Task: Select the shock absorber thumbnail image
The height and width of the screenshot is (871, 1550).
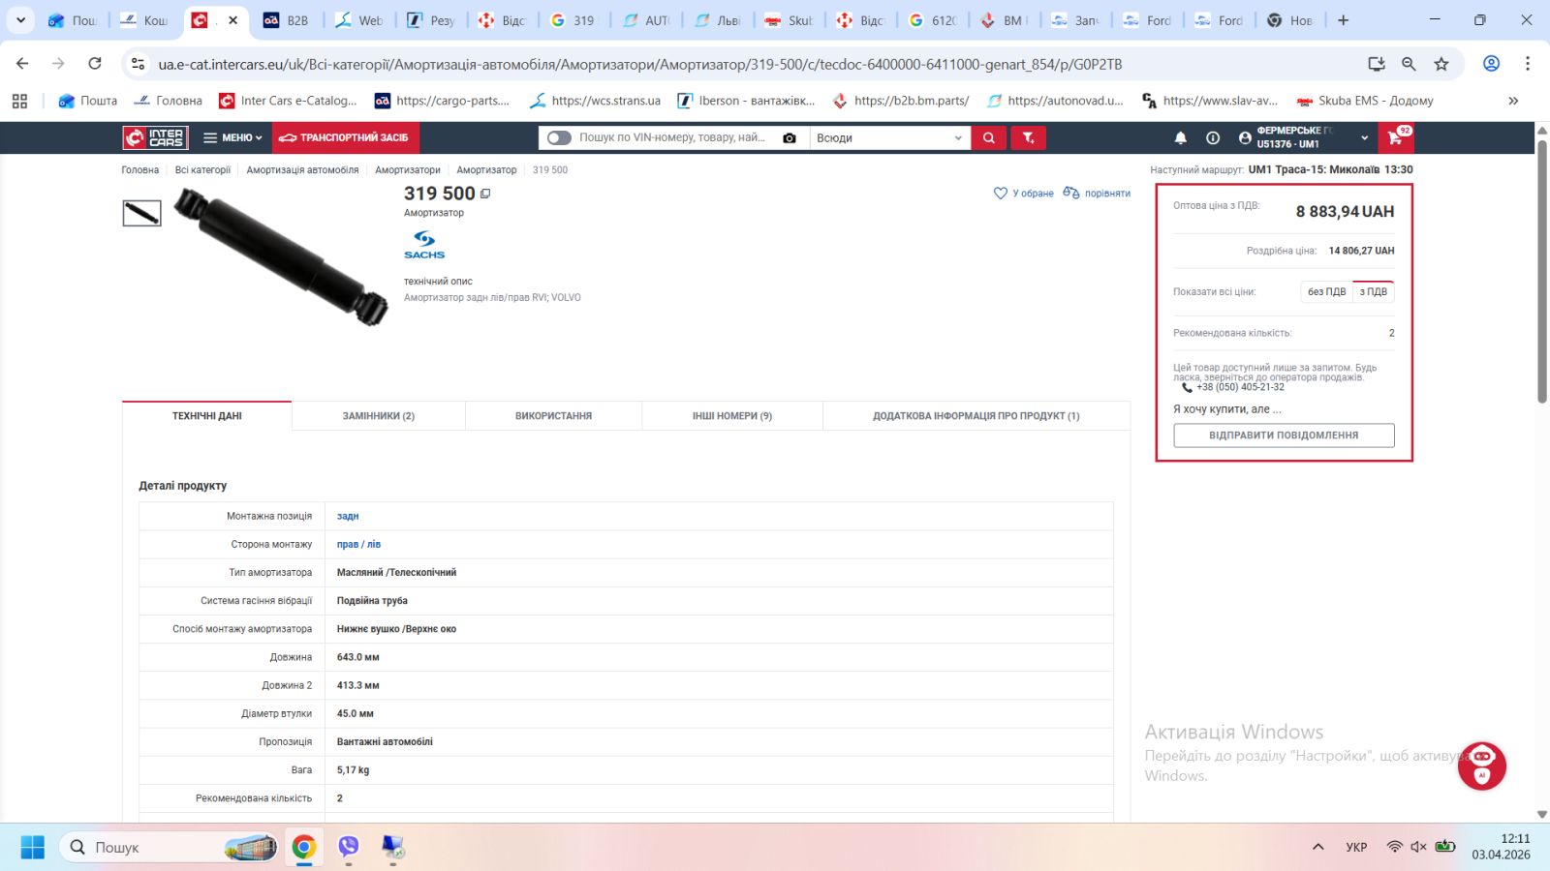Action: click(141, 213)
